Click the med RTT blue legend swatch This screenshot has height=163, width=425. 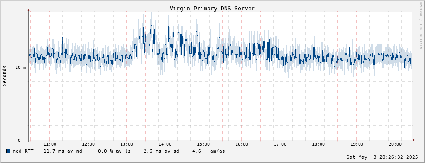pyautogui.click(x=8, y=151)
